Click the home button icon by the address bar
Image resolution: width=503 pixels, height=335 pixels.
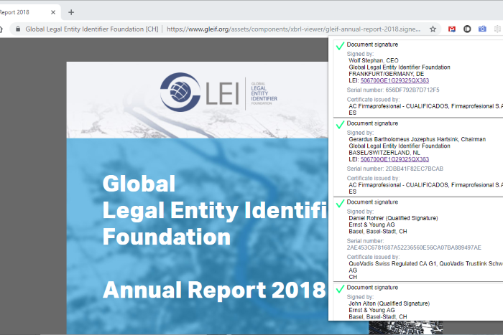pos(1,29)
